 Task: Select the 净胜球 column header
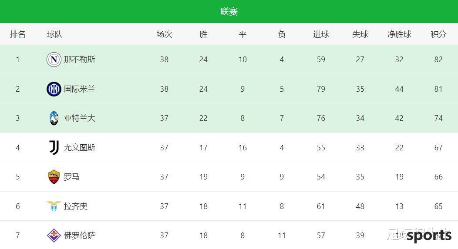[399, 34]
